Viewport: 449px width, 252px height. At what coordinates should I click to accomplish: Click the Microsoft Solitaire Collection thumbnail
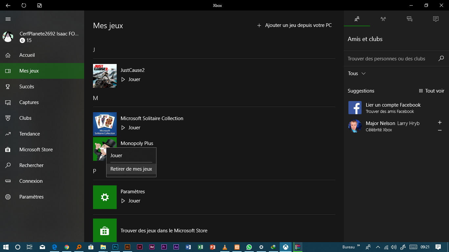click(105, 124)
